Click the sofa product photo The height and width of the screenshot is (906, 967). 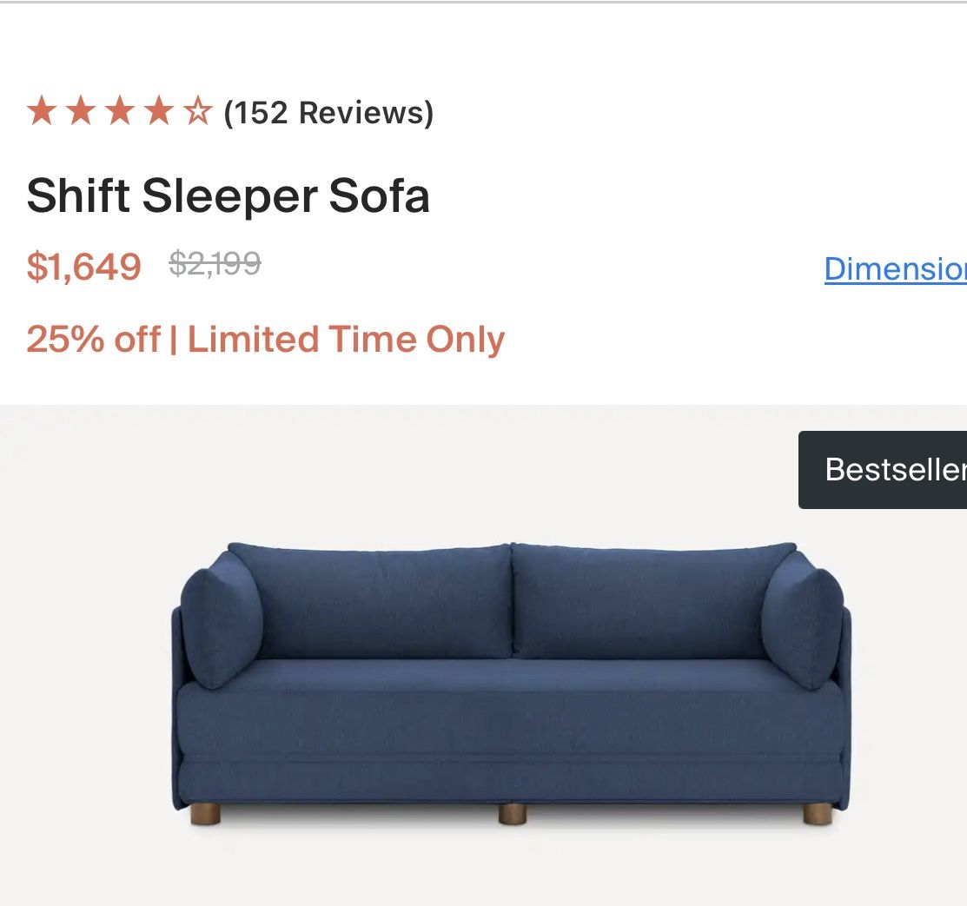click(513, 678)
